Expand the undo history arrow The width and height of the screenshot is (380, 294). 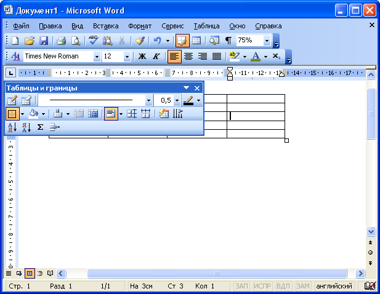point(168,41)
